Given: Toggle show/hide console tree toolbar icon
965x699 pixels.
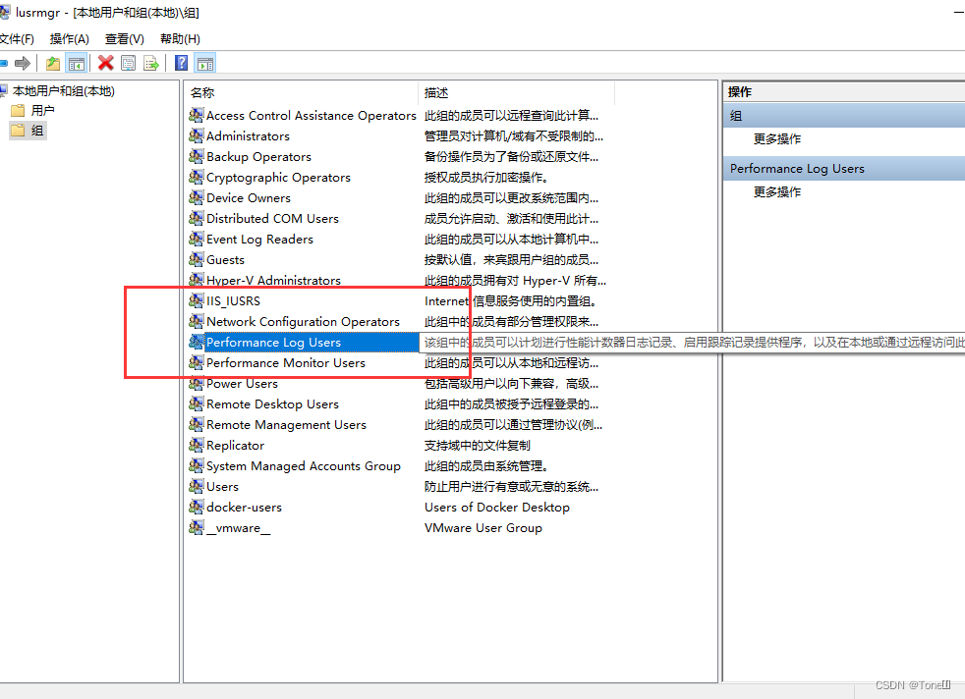Looking at the screenshot, I should point(77,63).
